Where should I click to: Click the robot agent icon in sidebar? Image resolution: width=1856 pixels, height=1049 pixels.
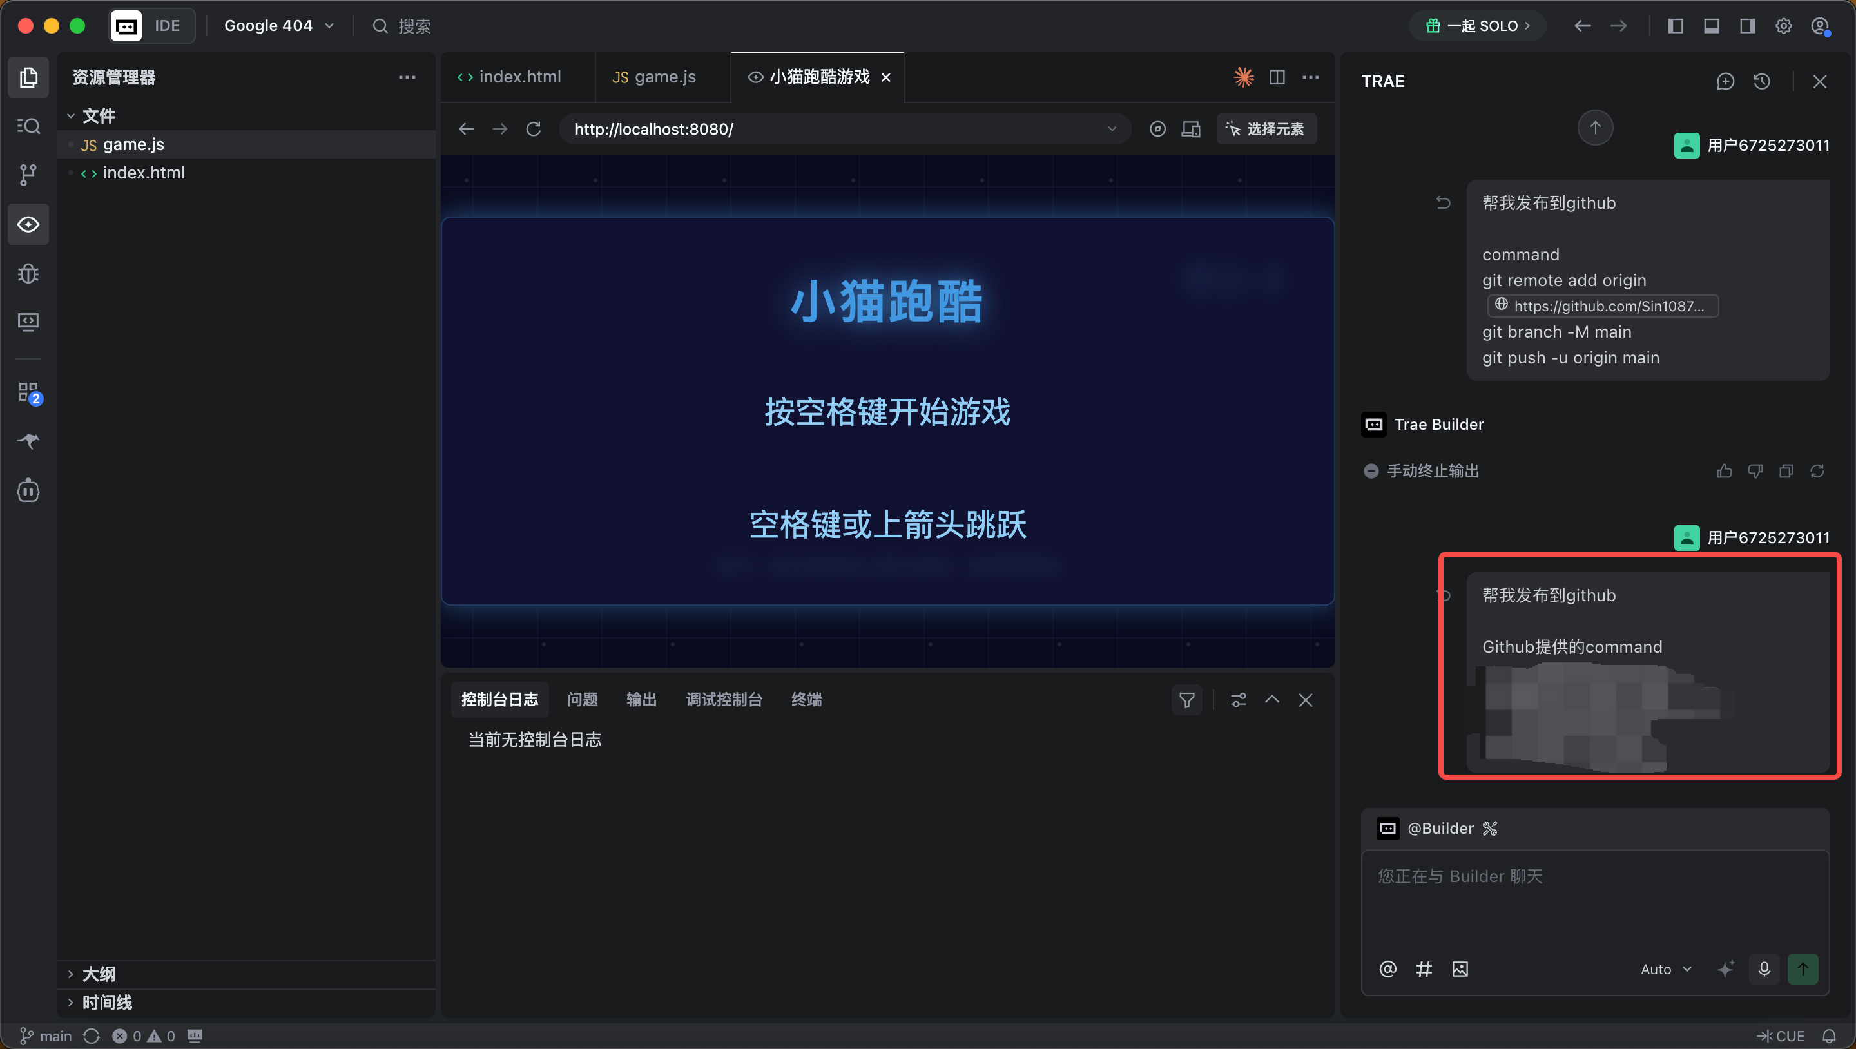[x=28, y=490]
